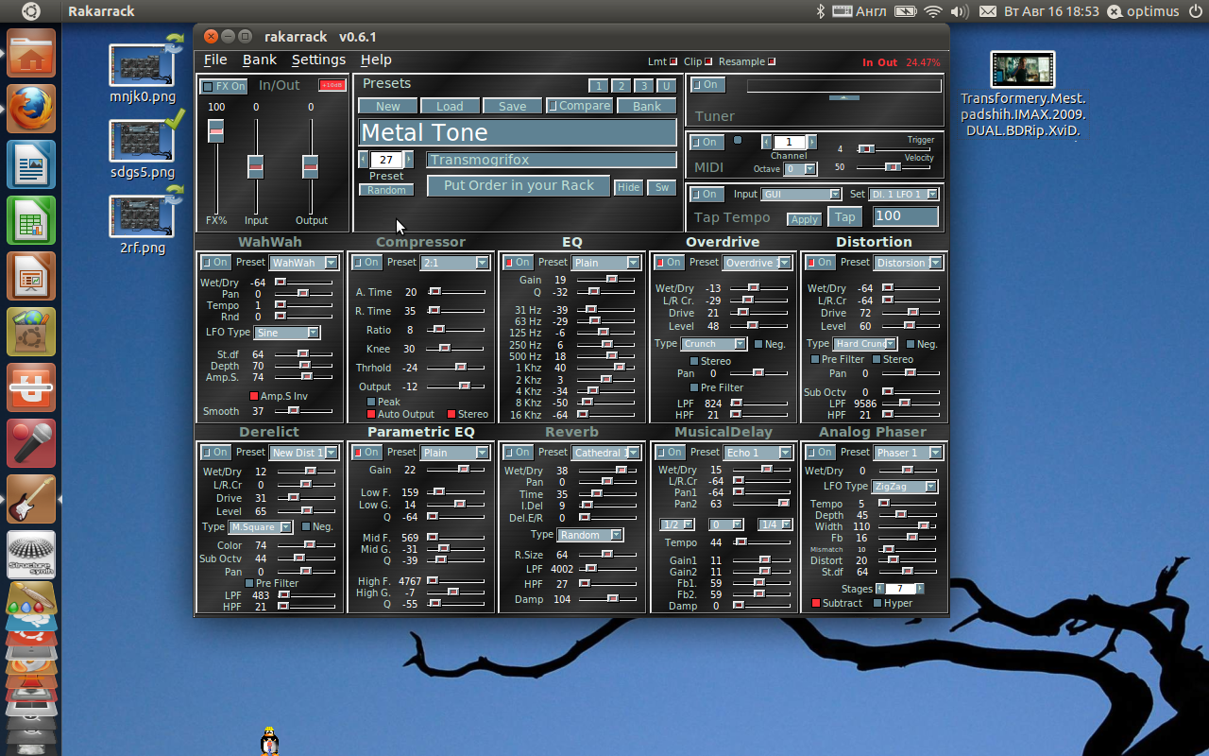Click the Tap Tempo value field
The image size is (1209, 756).
[x=906, y=216]
